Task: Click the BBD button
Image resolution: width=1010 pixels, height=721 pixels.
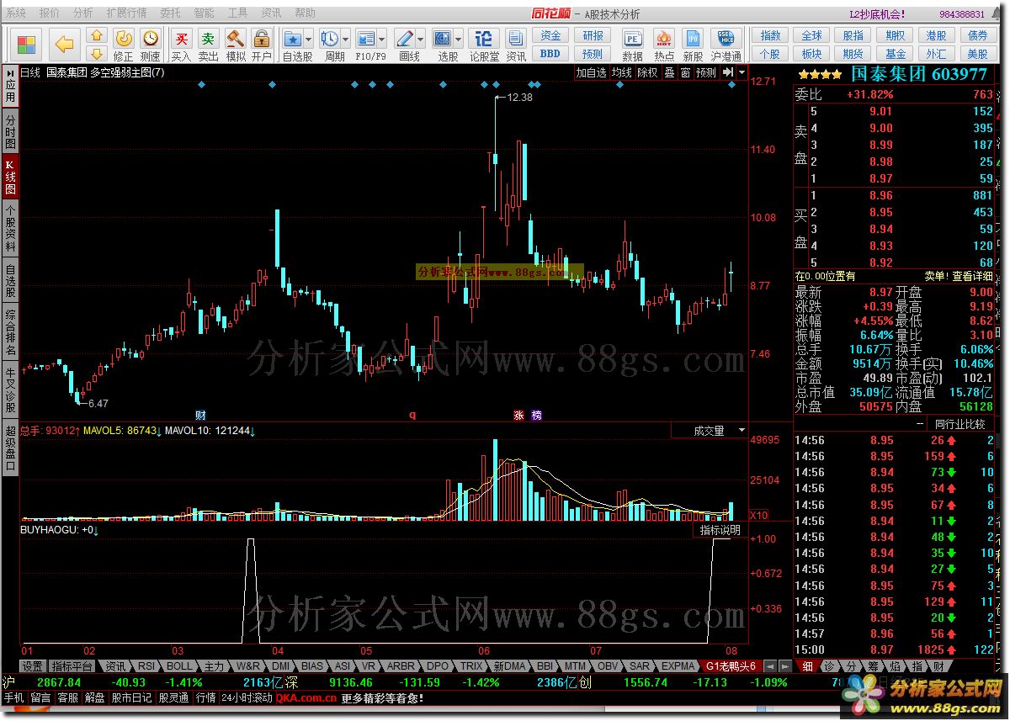Action: pyautogui.click(x=550, y=54)
